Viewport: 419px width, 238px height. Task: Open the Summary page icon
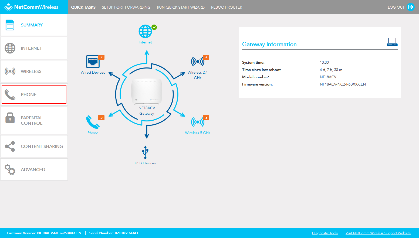pyautogui.click(x=10, y=25)
